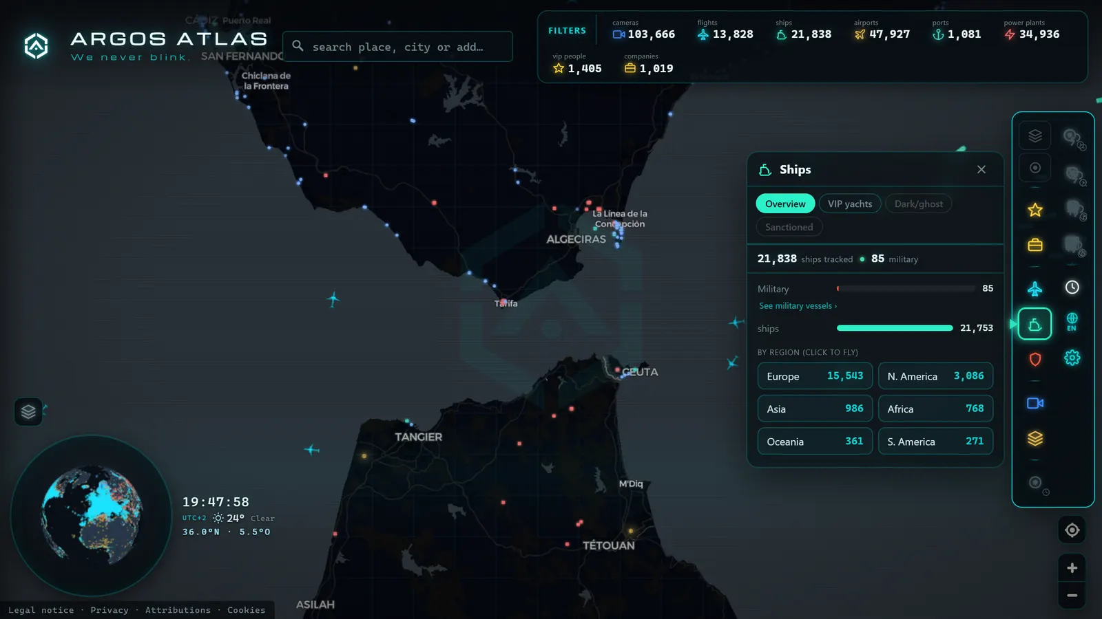Viewport: 1102px width, 619px height.
Task: Open the clock history icon in sidebar
Action: [1072, 287]
